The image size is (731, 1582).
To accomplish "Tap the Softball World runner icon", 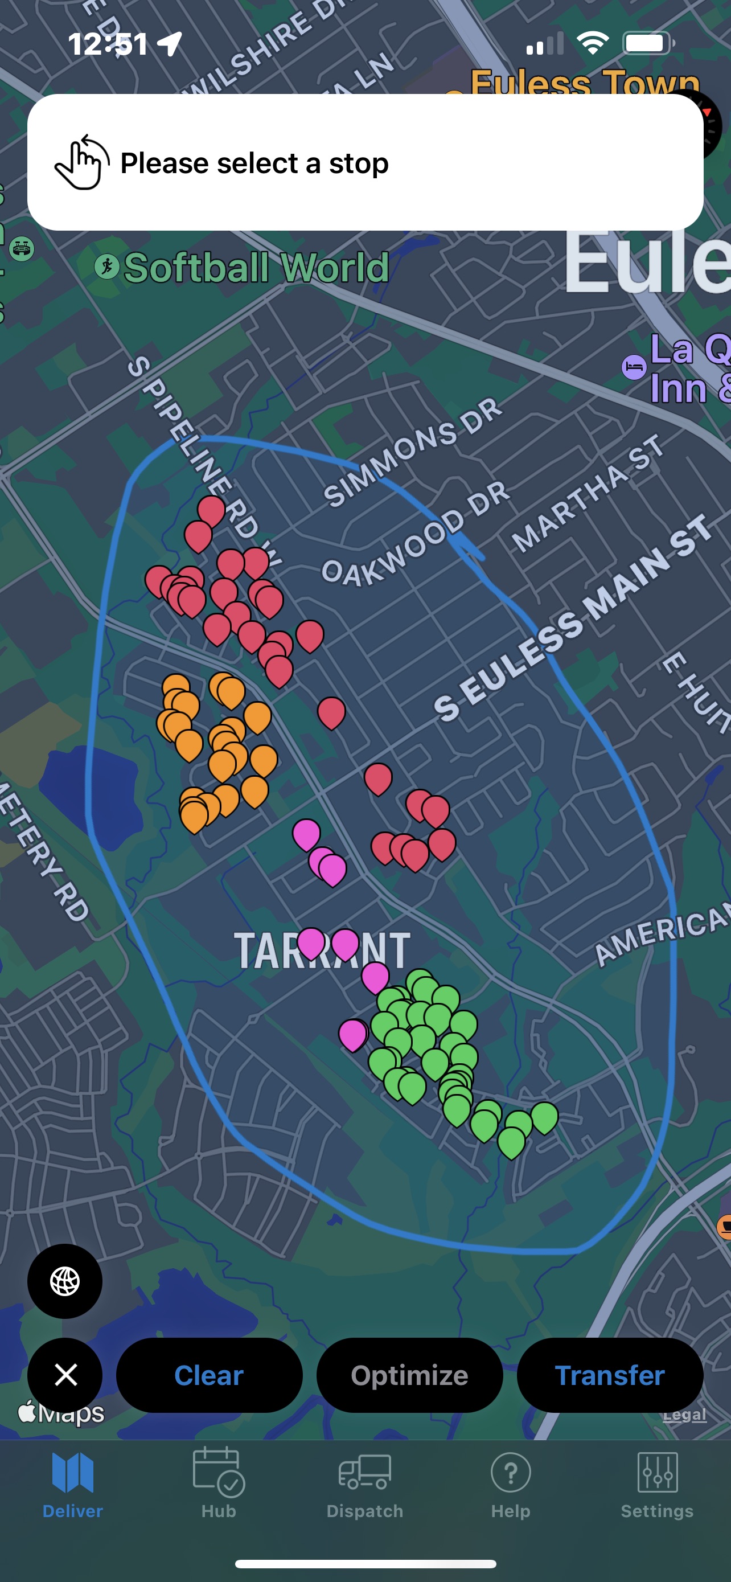I will pos(107,267).
